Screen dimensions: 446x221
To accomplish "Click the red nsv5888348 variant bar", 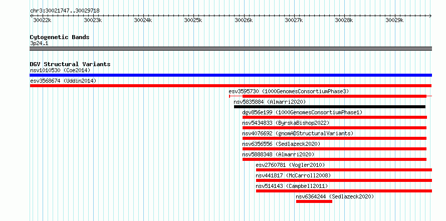I will click(334, 159).
